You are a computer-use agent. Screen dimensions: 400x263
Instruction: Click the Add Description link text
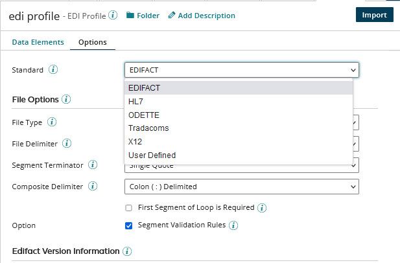(207, 16)
